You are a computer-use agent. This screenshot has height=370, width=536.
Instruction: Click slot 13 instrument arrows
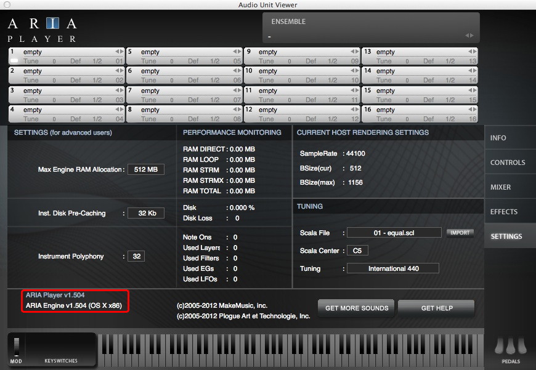coord(472,52)
